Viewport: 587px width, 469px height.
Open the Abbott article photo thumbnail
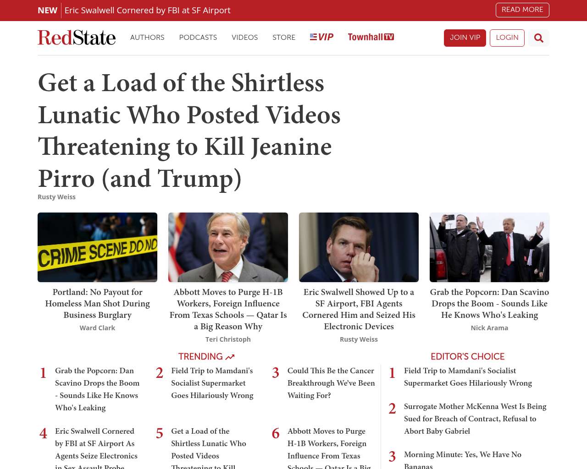228,247
